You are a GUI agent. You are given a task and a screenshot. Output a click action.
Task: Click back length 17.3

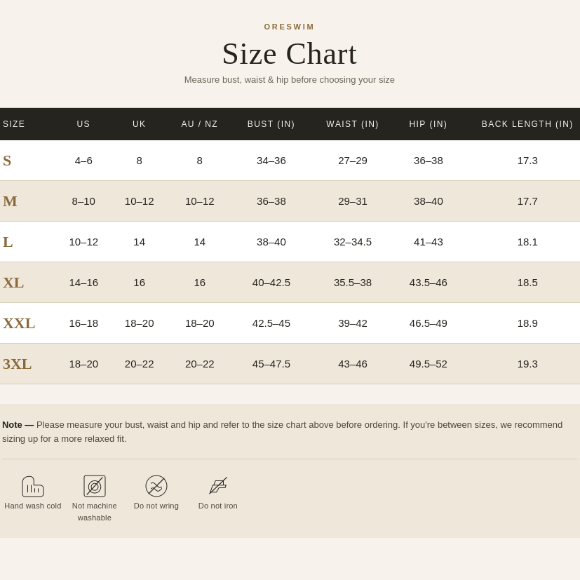(x=527, y=161)
